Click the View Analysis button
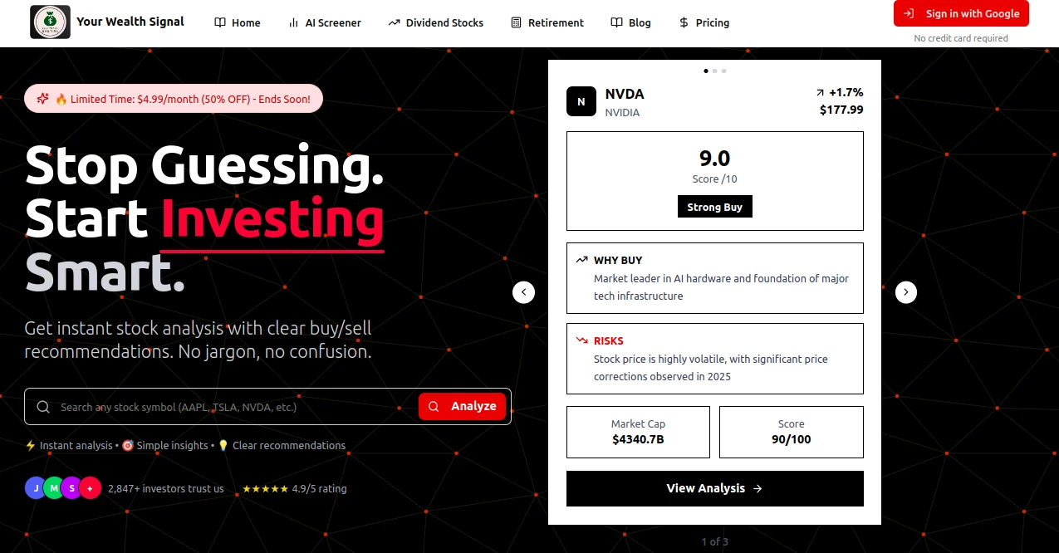The height and width of the screenshot is (553, 1059). click(714, 488)
